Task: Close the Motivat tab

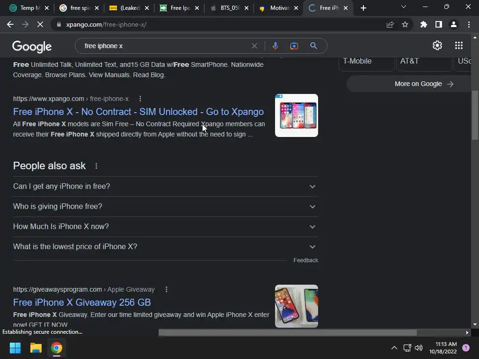Action: click(296, 8)
